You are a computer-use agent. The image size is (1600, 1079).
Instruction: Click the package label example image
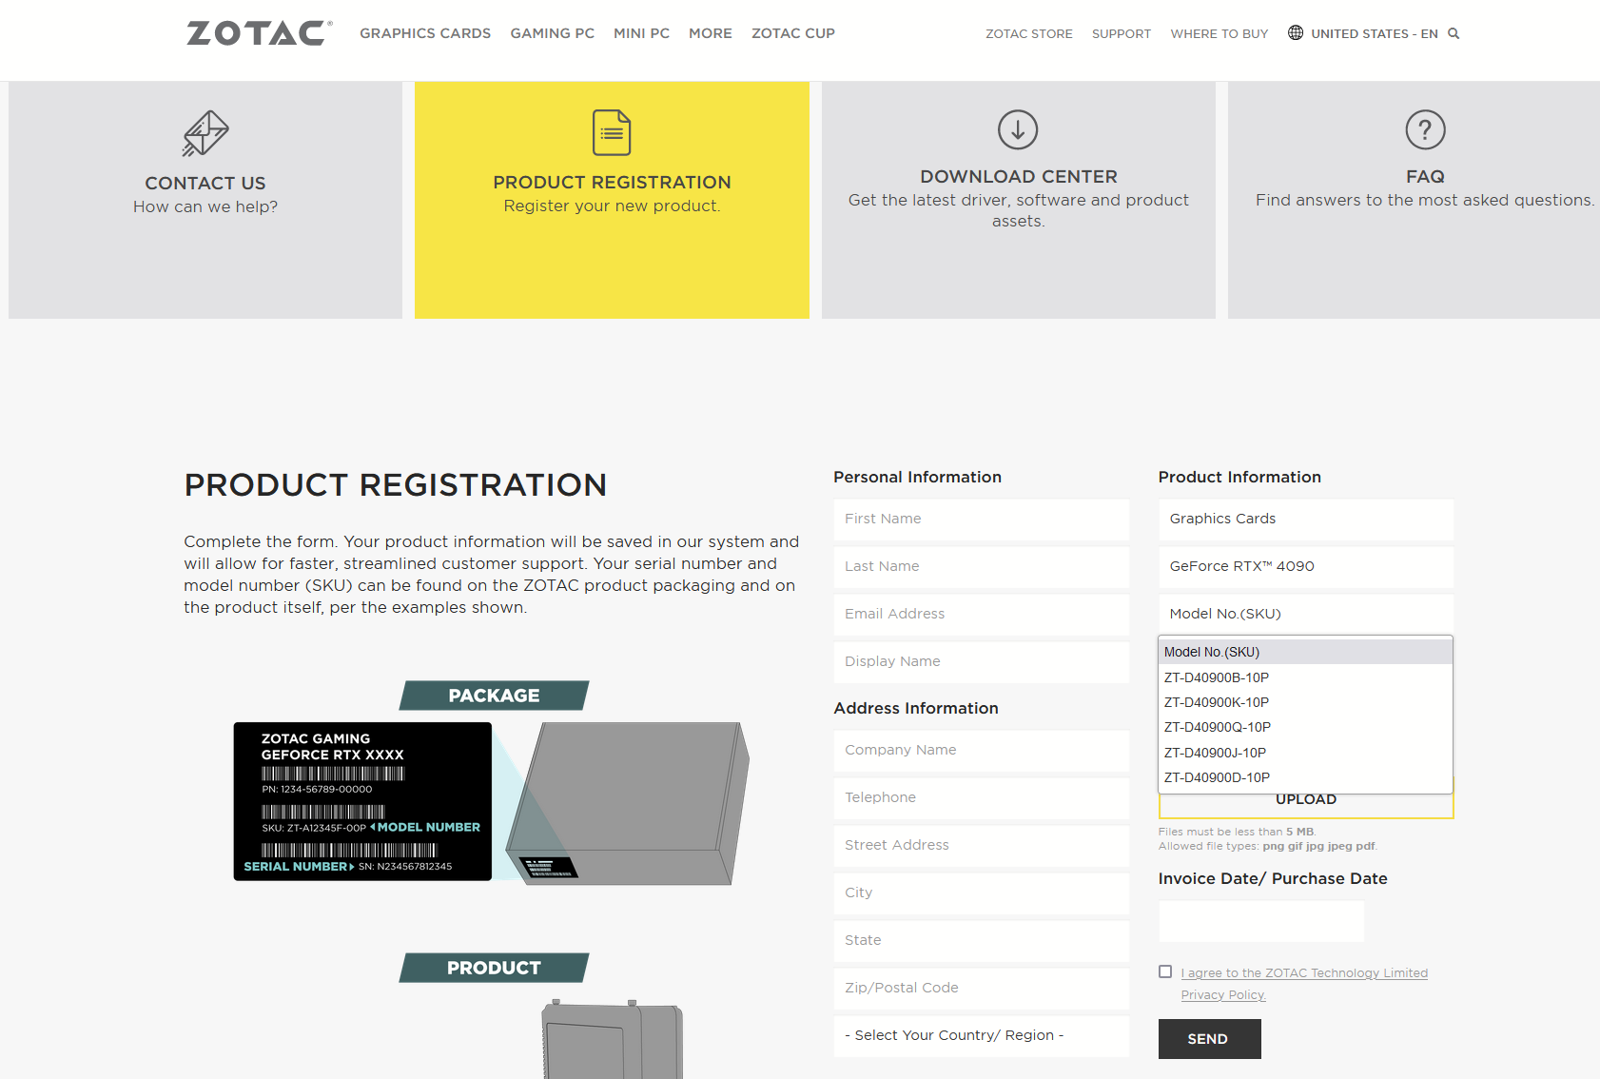[x=362, y=801]
